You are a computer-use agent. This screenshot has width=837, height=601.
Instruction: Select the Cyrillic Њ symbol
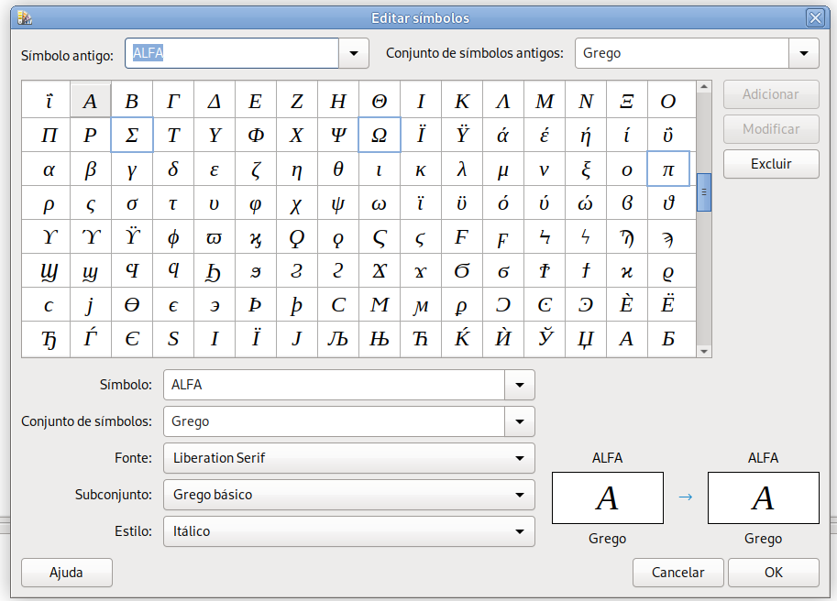380,339
